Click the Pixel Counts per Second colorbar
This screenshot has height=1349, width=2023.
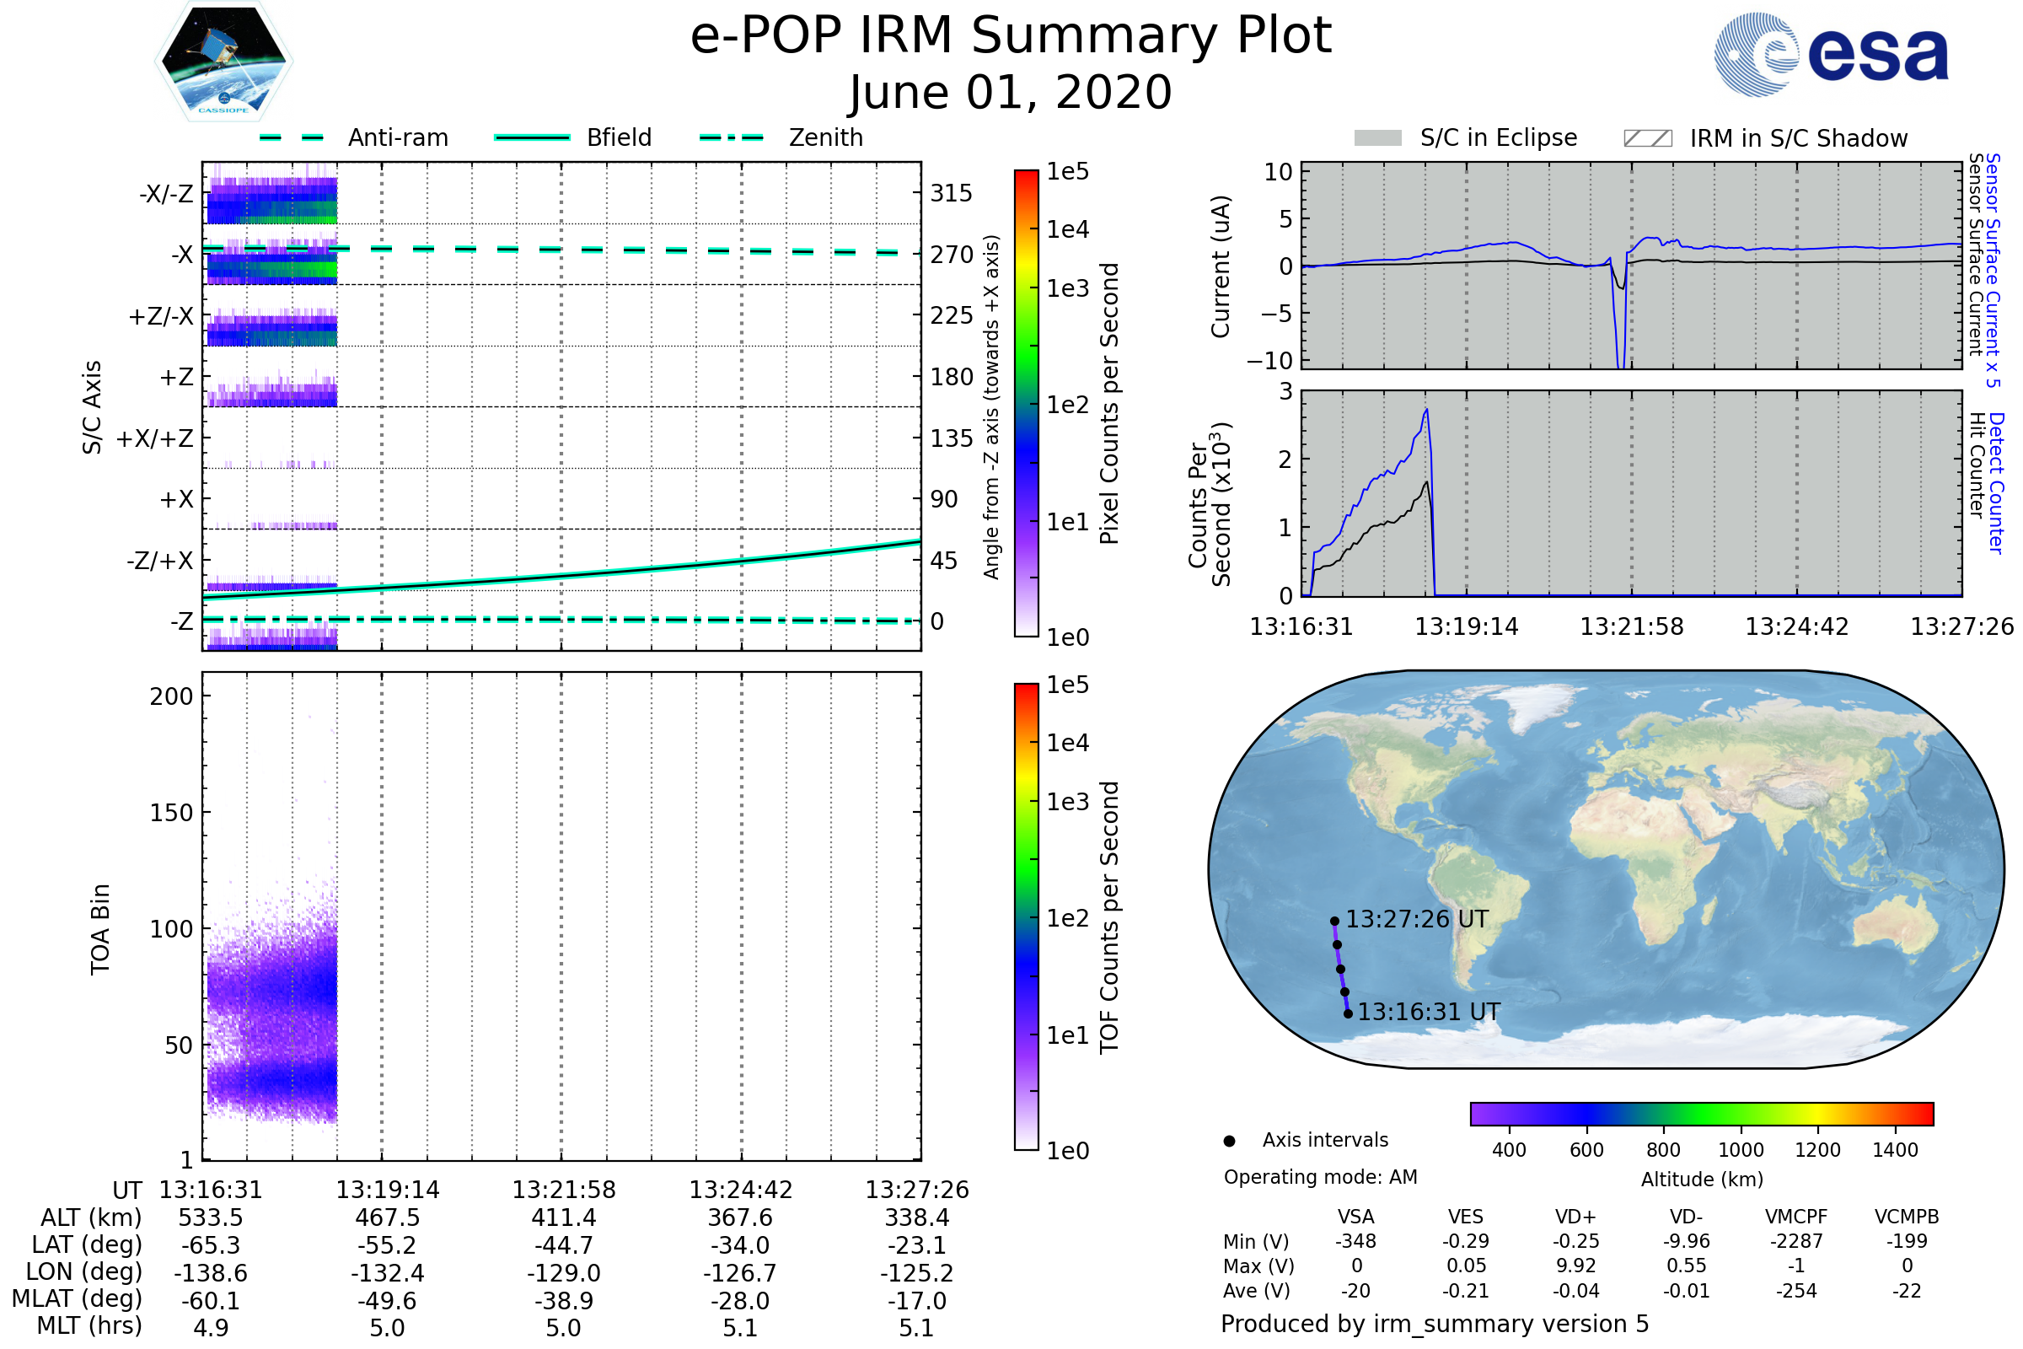pyautogui.click(x=1026, y=404)
